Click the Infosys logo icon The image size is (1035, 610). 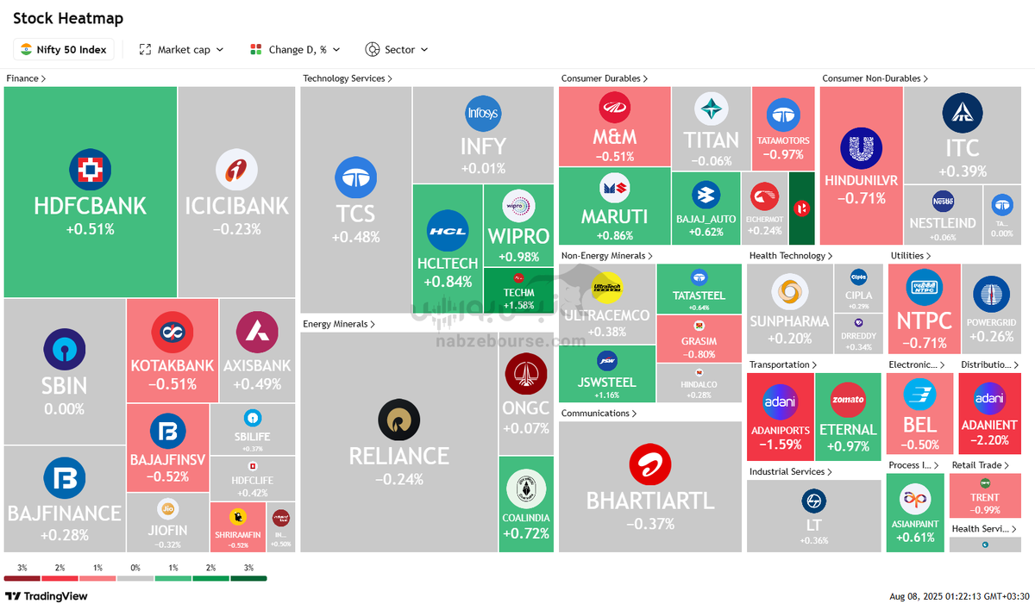(x=482, y=113)
